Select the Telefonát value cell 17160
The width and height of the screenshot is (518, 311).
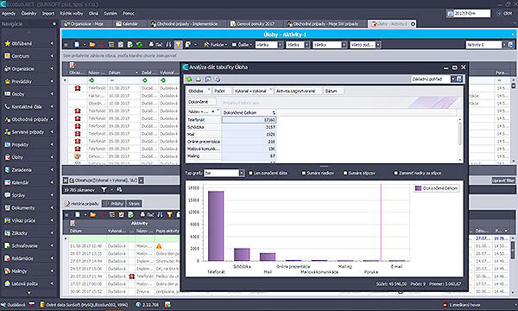(249, 120)
